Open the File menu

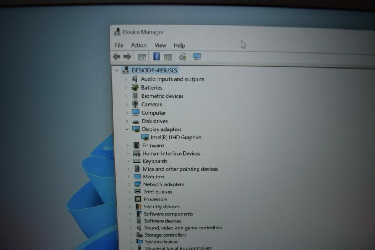click(x=119, y=45)
